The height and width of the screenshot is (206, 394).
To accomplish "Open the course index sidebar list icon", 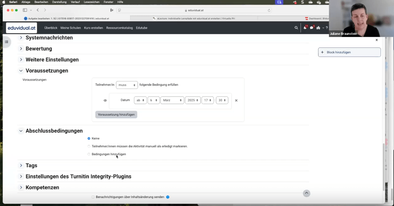I will click(7, 42).
